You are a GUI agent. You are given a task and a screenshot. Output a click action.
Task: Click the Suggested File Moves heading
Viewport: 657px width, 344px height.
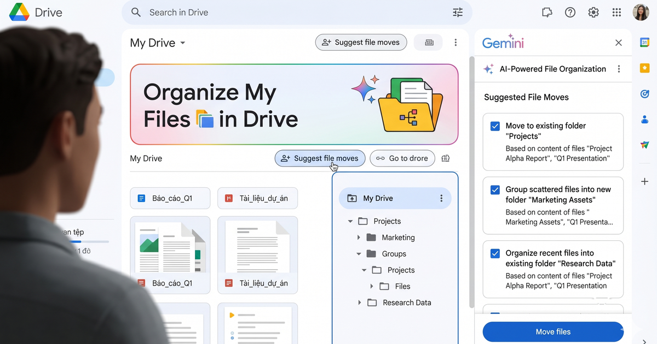(x=526, y=97)
